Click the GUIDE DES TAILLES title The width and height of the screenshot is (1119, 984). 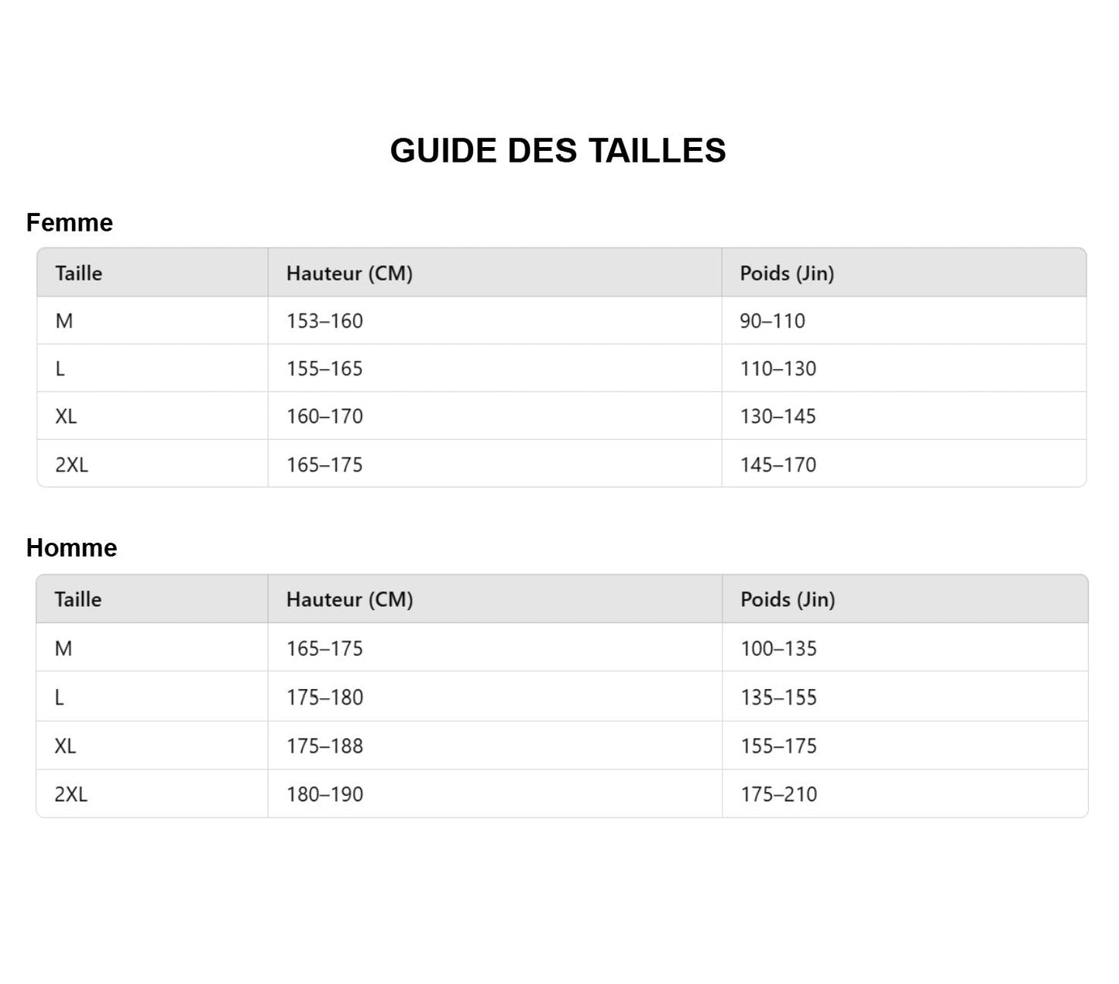(x=558, y=151)
